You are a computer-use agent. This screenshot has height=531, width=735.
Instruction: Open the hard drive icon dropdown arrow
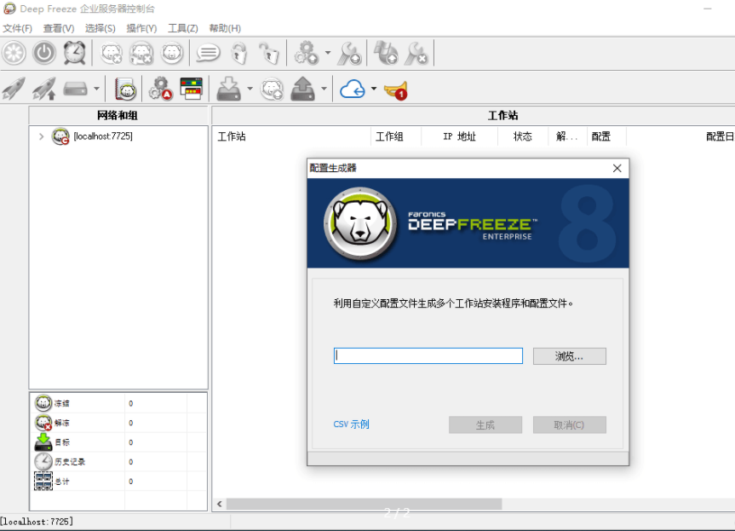click(96, 89)
